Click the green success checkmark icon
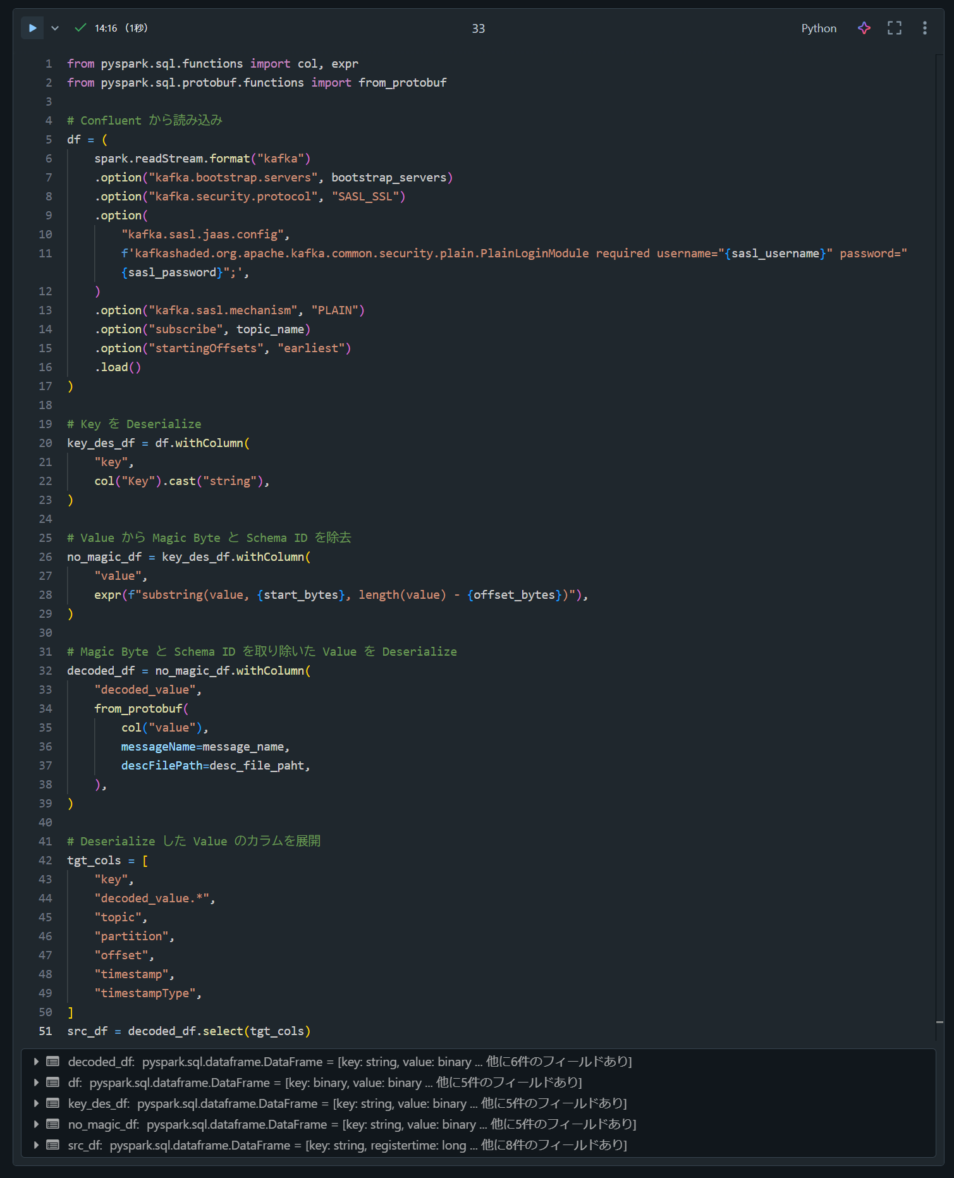Screen dimensions: 954x1178 (80, 27)
